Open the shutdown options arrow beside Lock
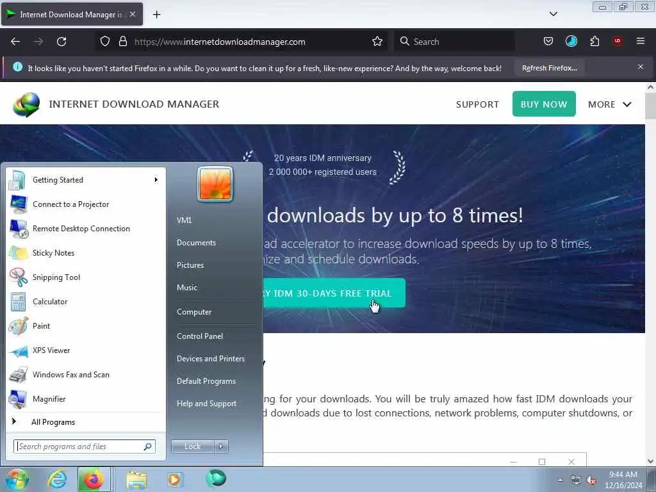Screen dimensions: 656x492 (x=221, y=447)
